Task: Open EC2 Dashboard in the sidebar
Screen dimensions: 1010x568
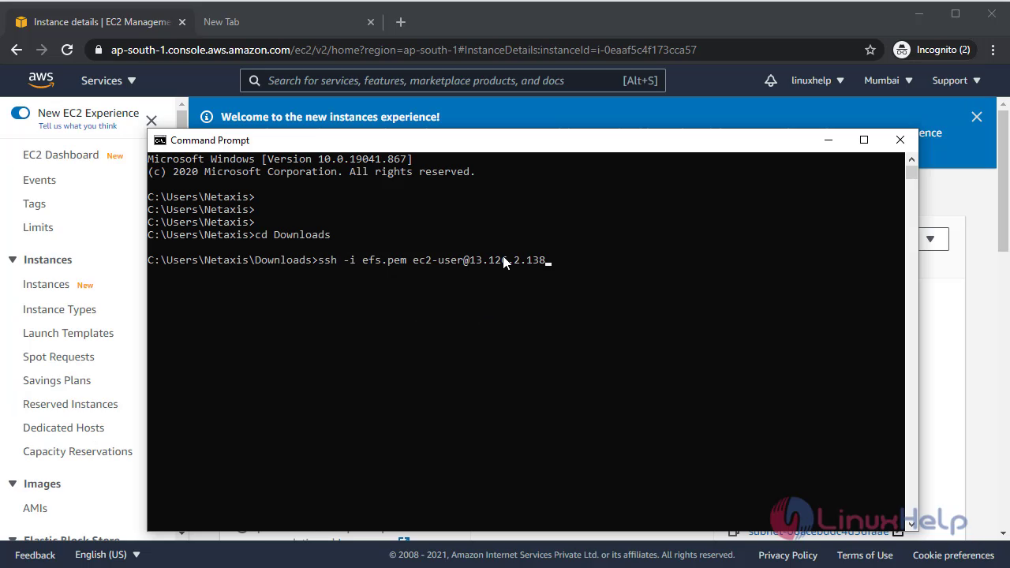Action: point(61,155)
